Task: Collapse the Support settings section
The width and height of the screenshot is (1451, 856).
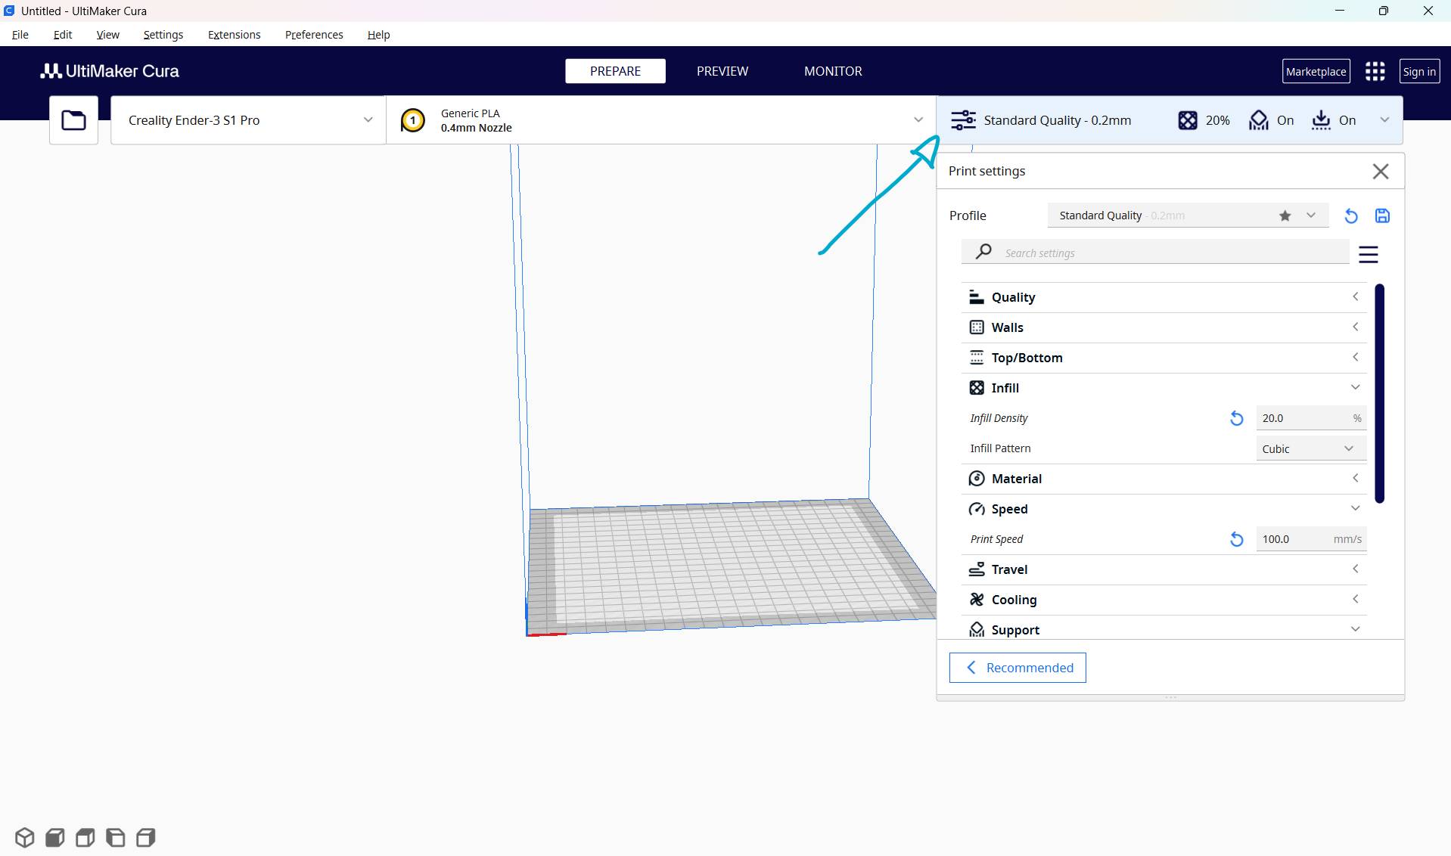Action: (1164, 629)
